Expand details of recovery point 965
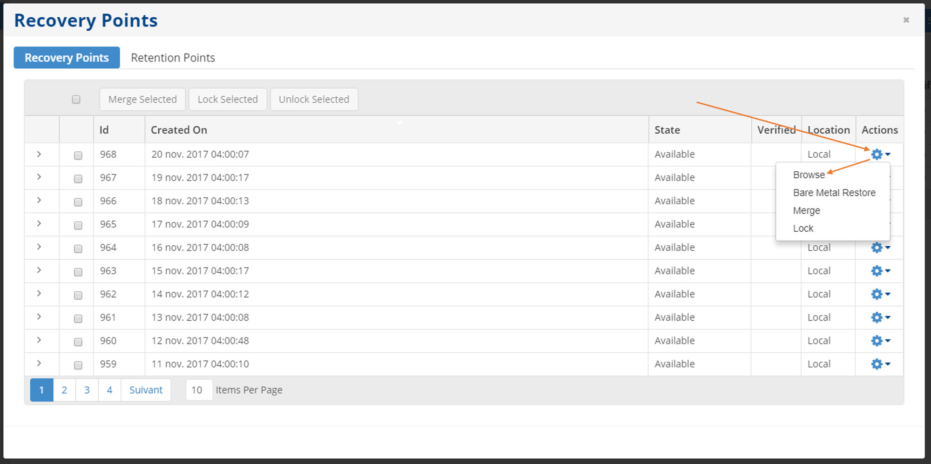931x464 pixels. pyautogui.click(x=39, y=224)
